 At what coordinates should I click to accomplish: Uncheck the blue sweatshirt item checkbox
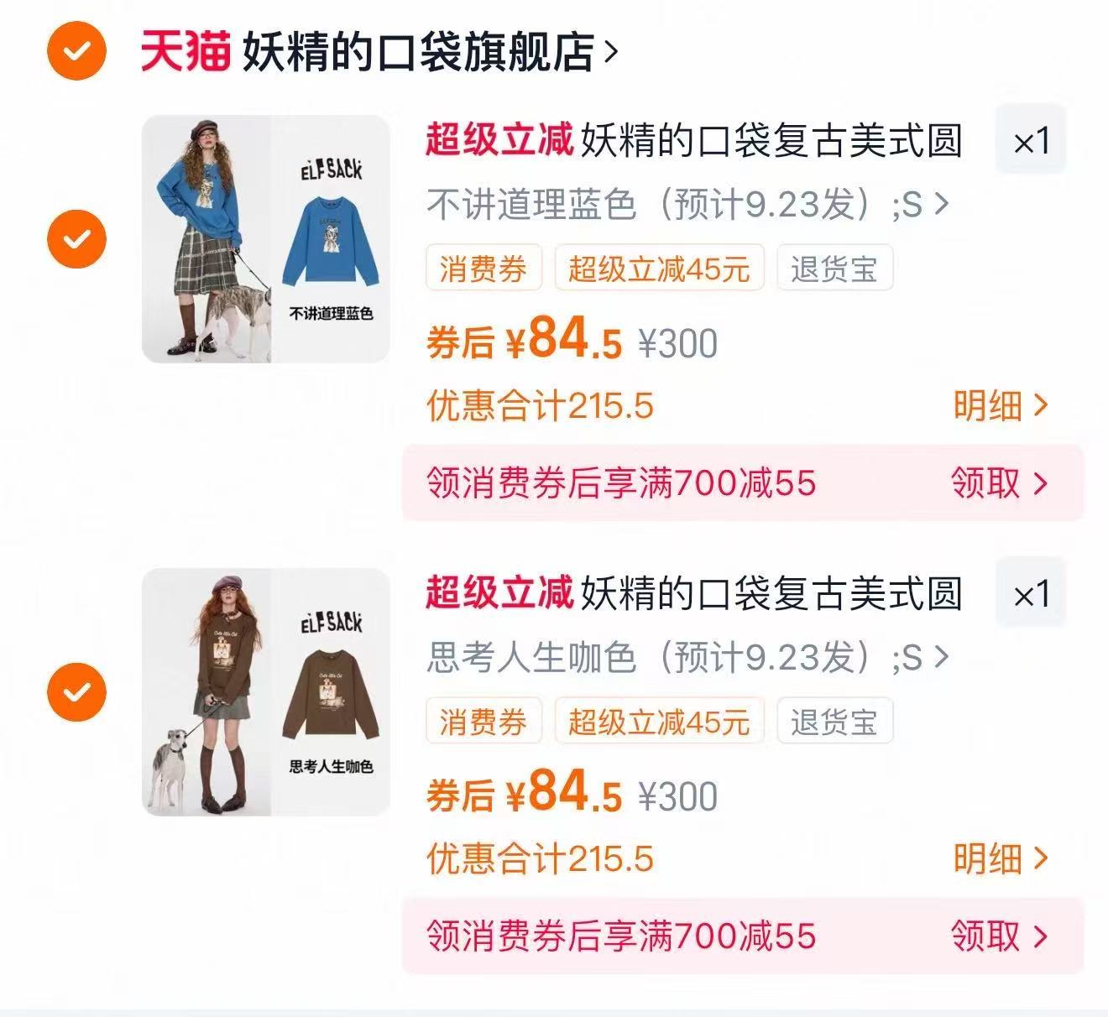(x=76, y=239)
